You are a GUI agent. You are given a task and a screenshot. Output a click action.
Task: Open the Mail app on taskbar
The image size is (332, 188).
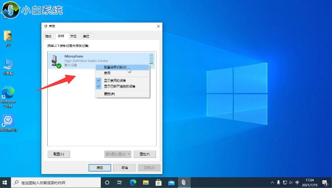click(171, 183)
